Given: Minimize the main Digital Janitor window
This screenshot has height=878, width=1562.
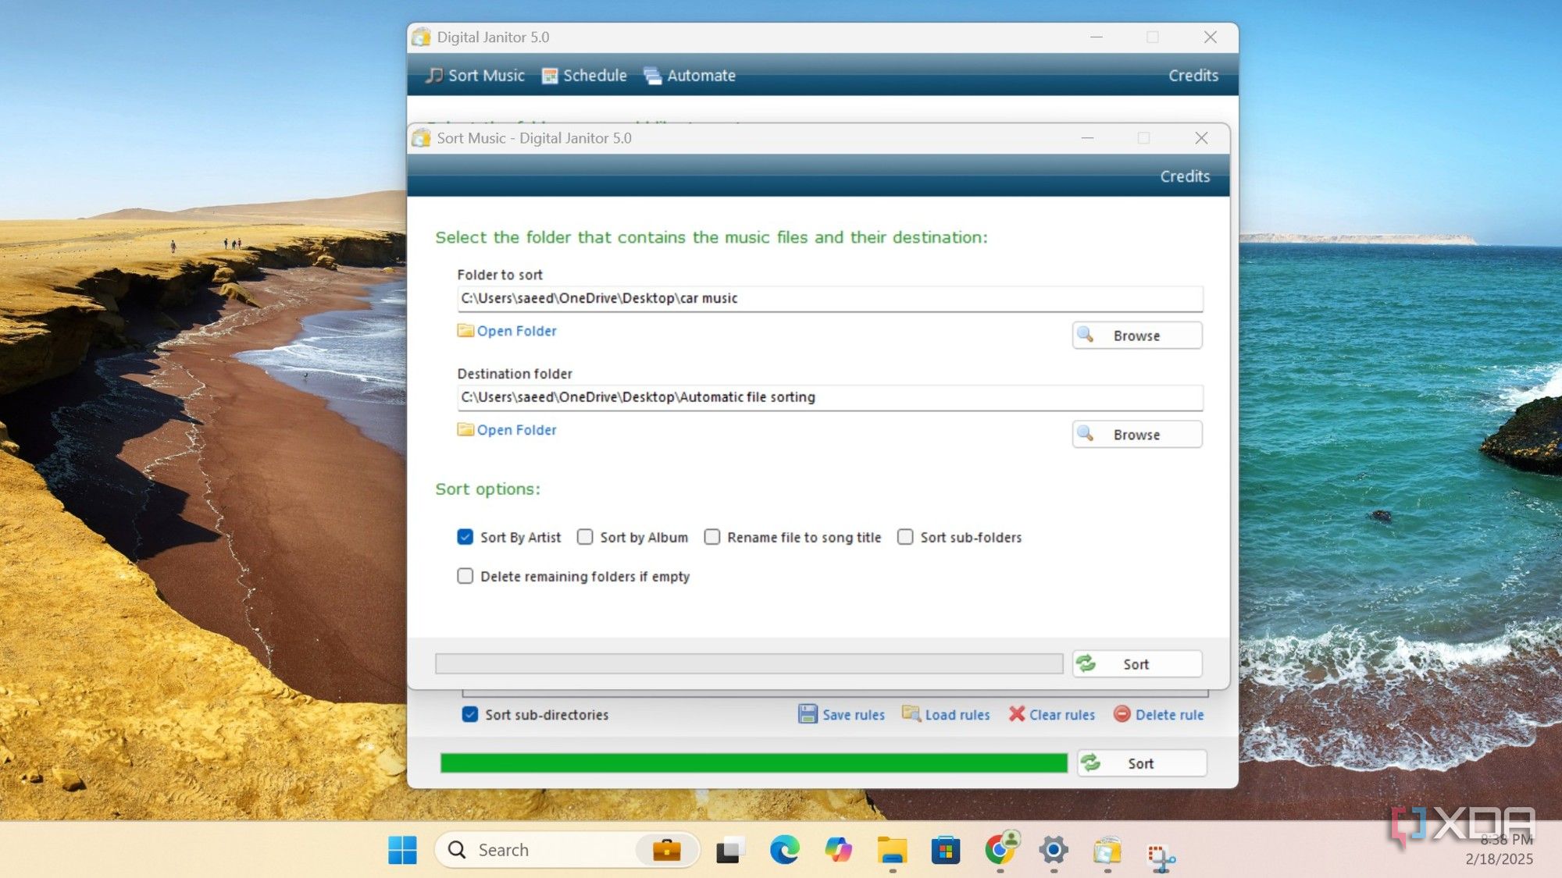Looking at the screenshot, I should pyautogui.click(x=1097, y=37).
